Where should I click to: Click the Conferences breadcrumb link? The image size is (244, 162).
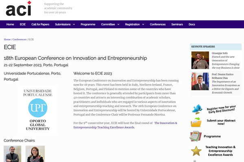20,39
